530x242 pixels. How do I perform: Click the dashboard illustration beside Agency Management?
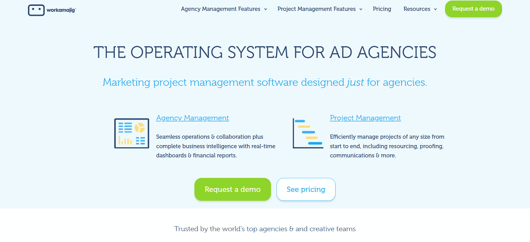tap(131, 133)
